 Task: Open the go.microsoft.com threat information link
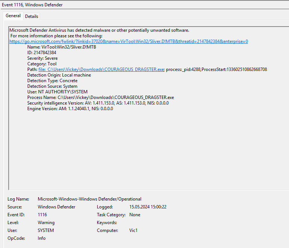coord(128,41)
